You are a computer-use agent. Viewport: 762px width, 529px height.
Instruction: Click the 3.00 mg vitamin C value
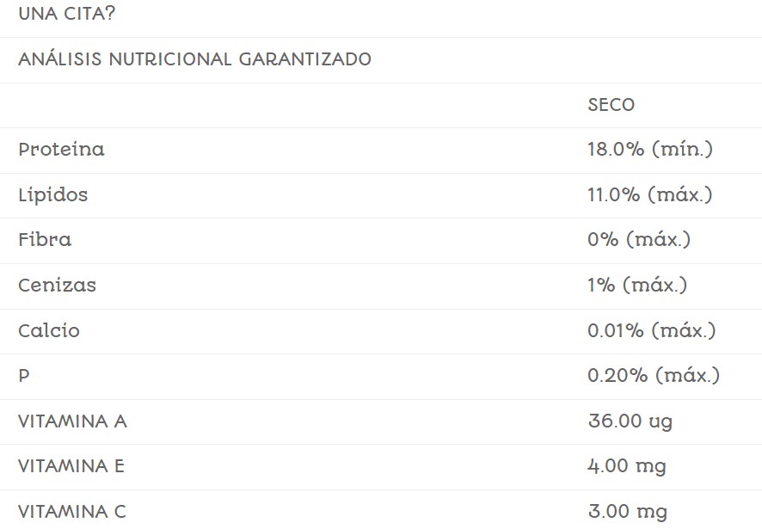click(x=627, y=512)
